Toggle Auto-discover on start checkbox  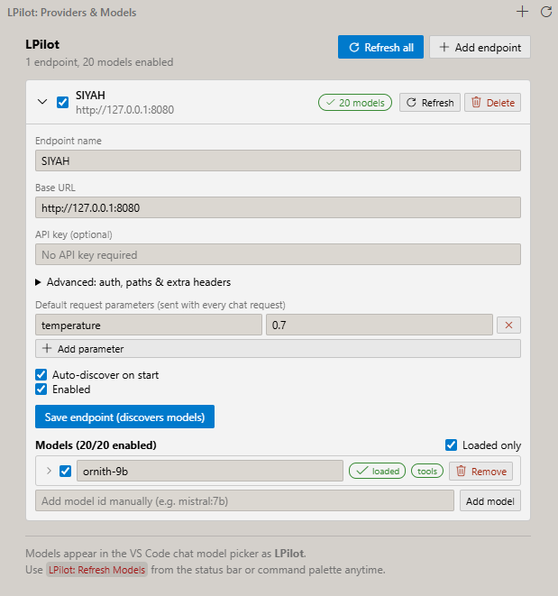(x=41, y=375)
